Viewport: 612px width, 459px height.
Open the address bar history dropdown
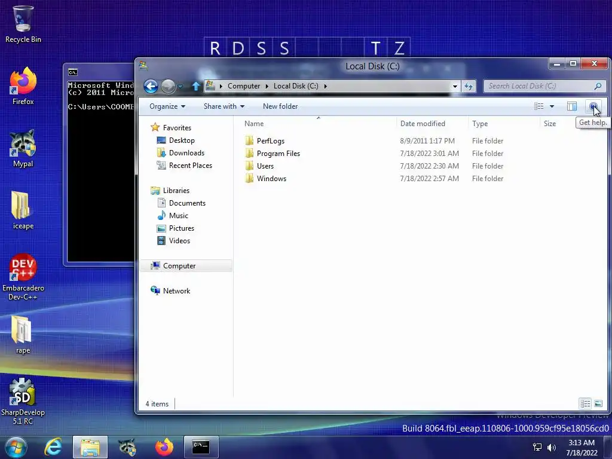(x=455, y=86)
